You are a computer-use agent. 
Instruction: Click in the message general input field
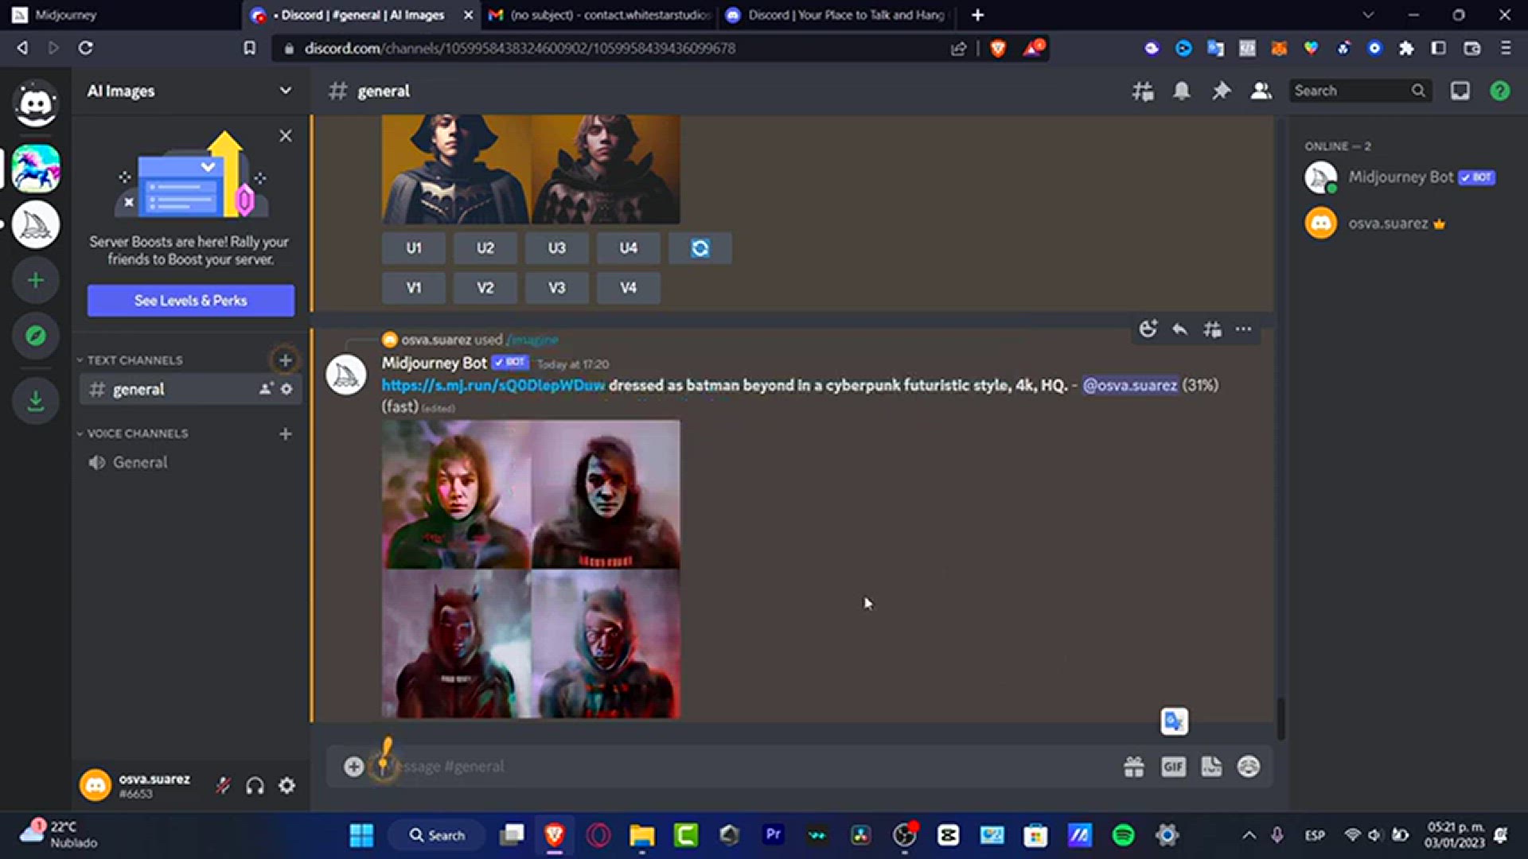748,767
